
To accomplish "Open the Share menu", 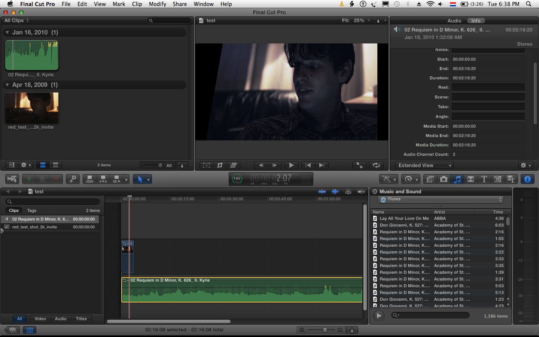I will coord(180,4).
